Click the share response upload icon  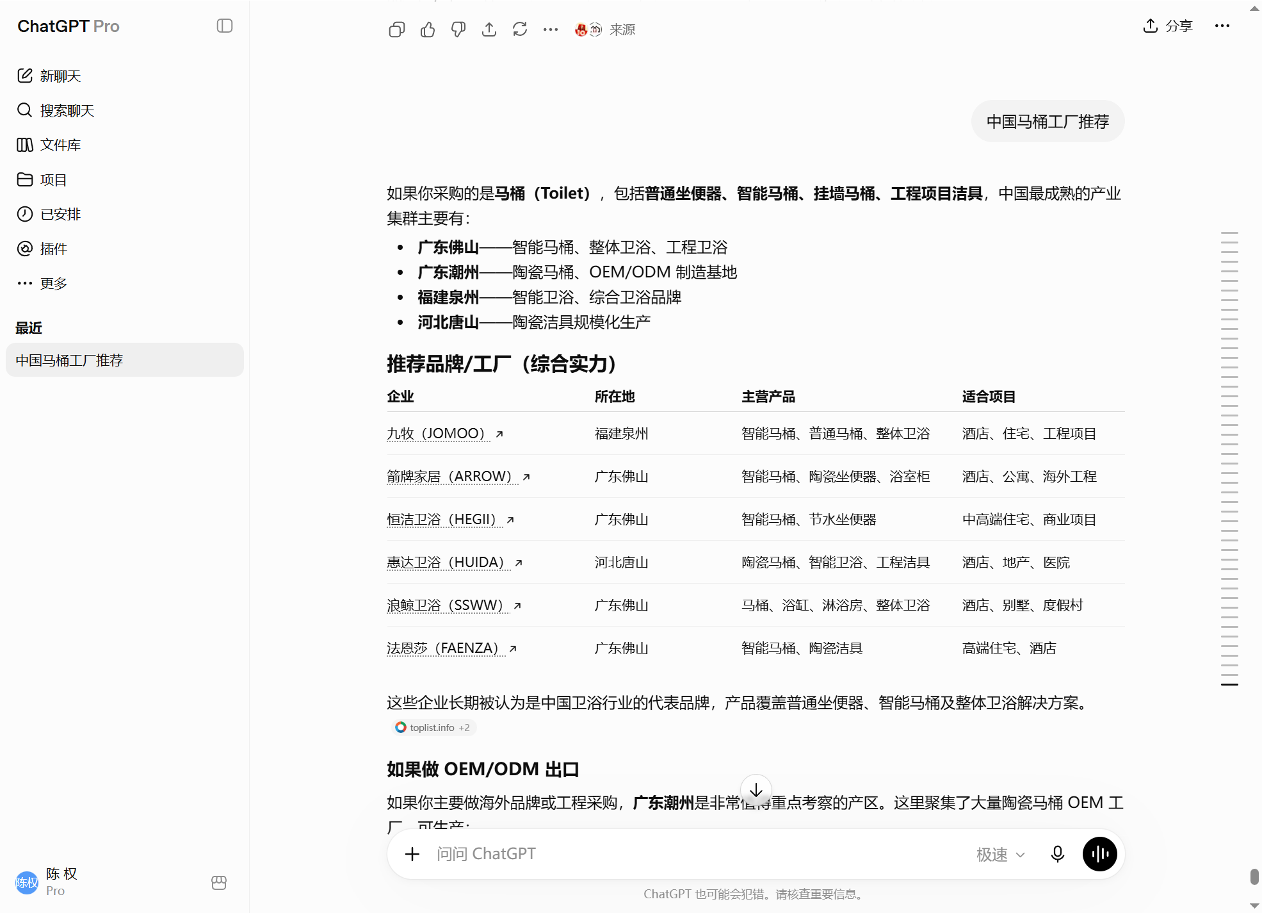489,29
